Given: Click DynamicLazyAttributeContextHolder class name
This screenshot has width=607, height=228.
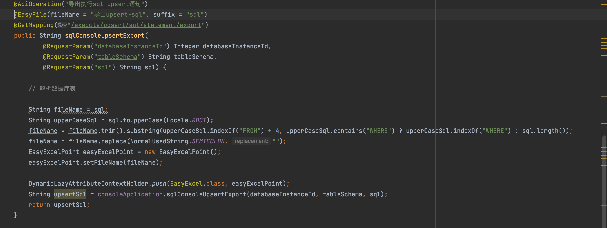Looking at the screenshot, I should 88,184.
